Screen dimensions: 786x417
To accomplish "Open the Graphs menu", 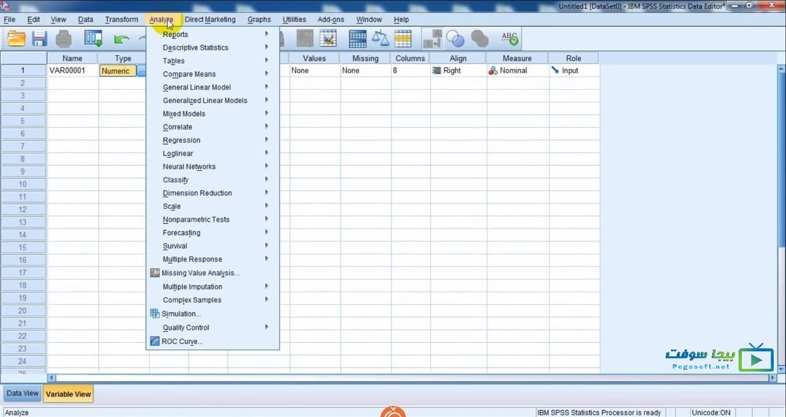I will pos(259,20).
